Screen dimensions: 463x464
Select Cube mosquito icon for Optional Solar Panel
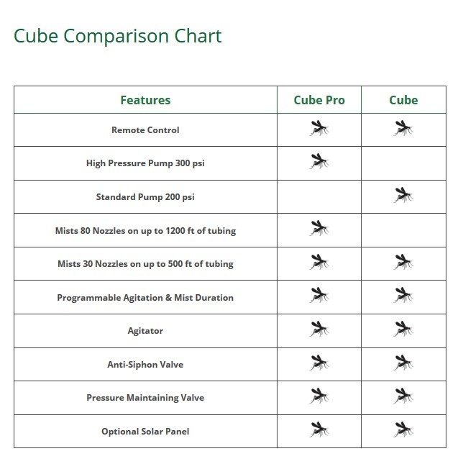(403, 429)
